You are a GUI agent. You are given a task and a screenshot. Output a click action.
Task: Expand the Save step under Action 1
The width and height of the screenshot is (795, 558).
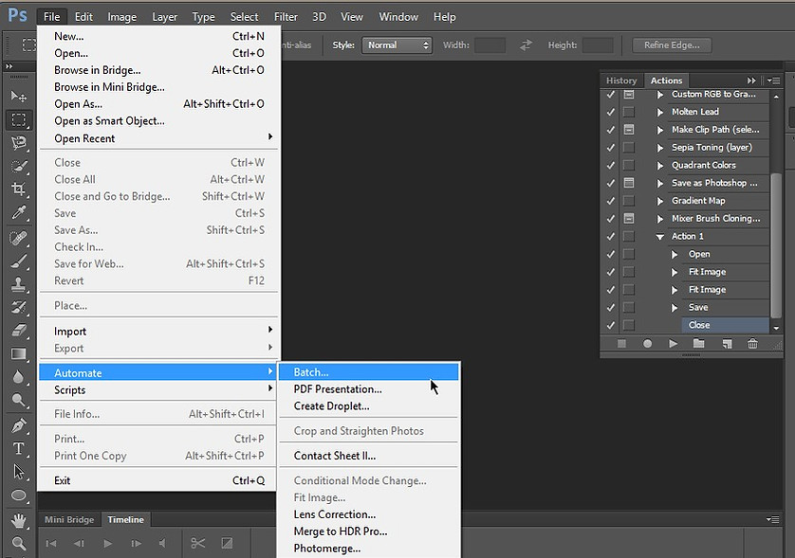675,307
